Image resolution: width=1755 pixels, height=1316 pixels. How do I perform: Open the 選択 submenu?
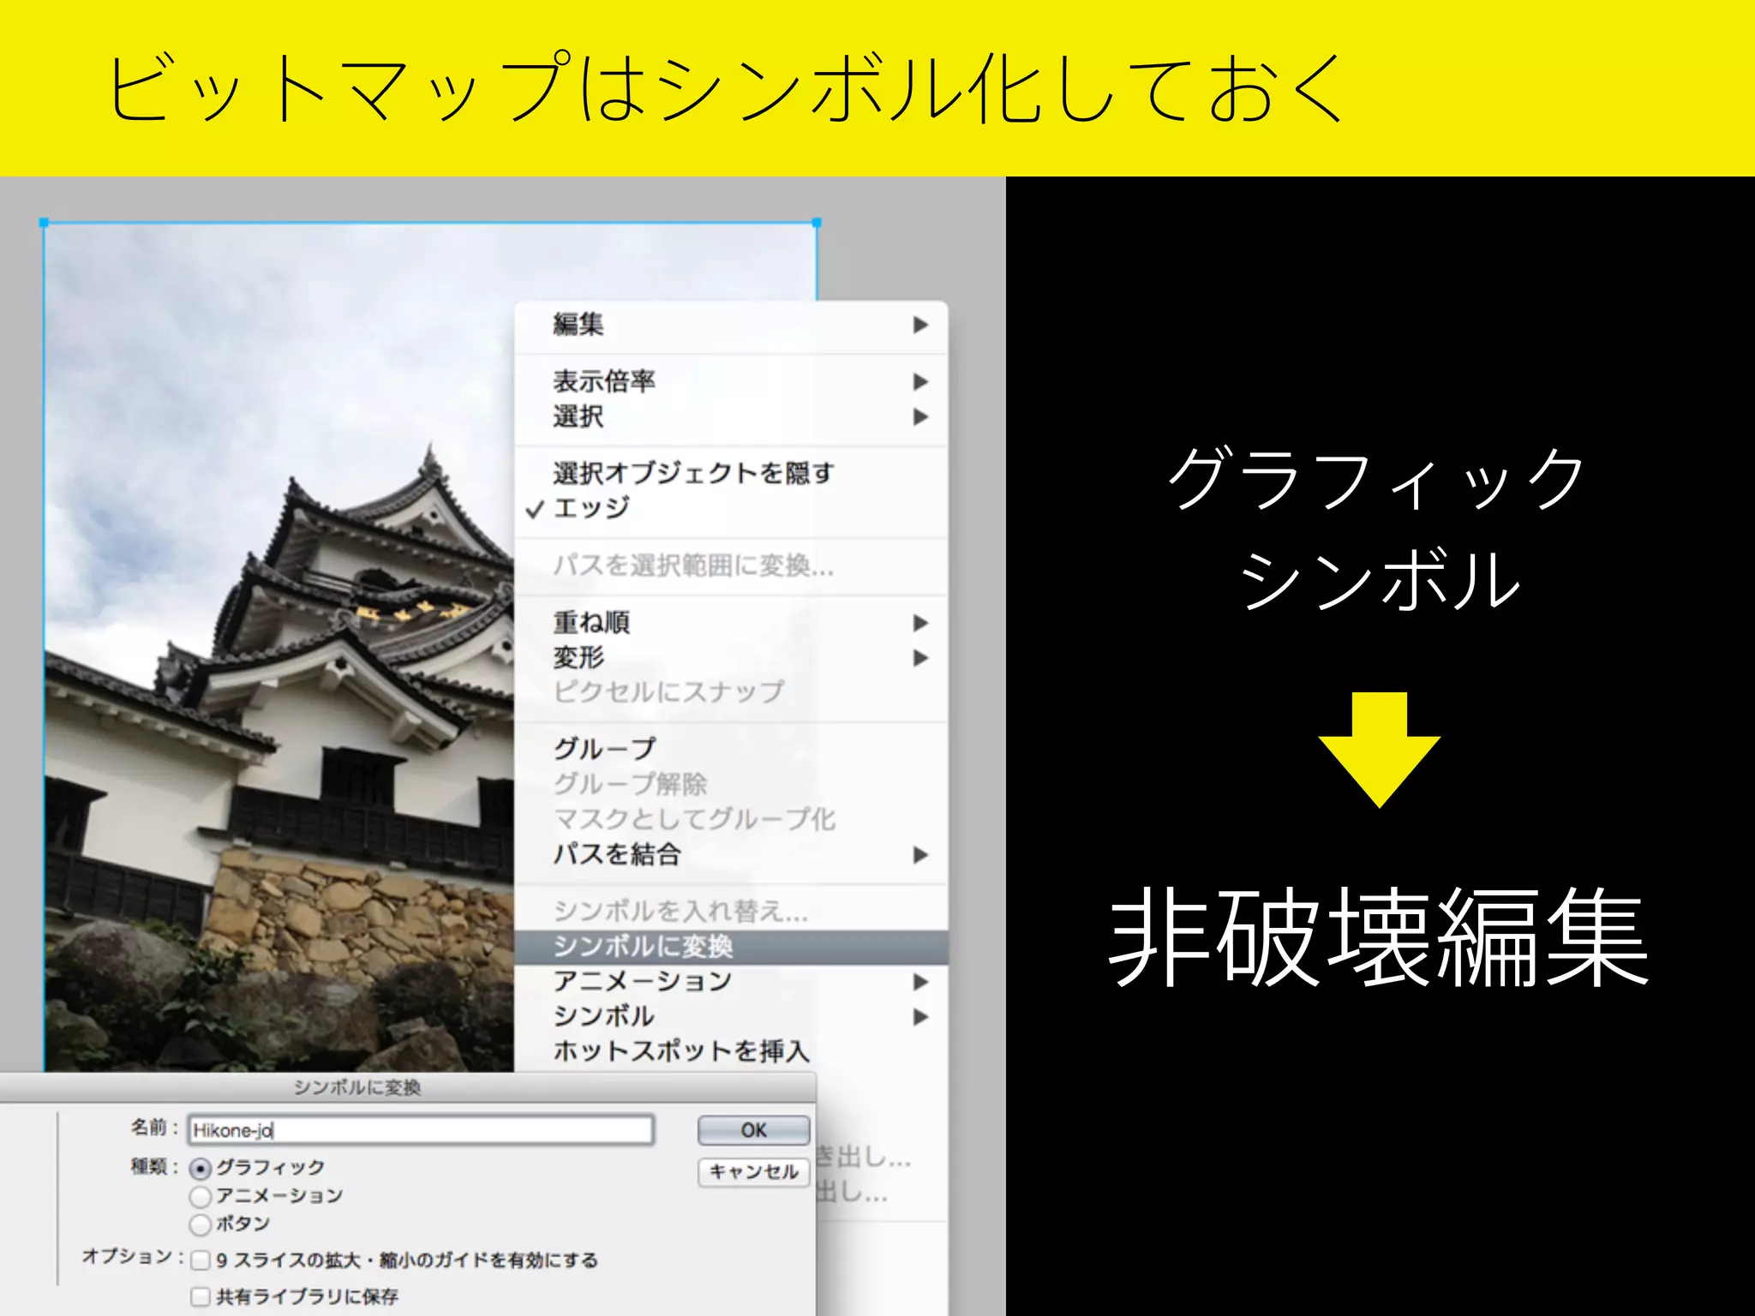731,417
